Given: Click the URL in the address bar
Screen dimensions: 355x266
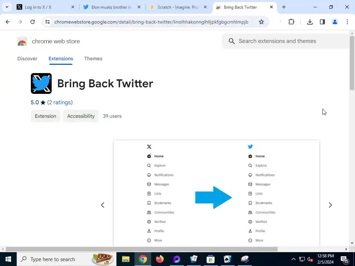Looking at the screenshot, I should click(x=151, y=22).
